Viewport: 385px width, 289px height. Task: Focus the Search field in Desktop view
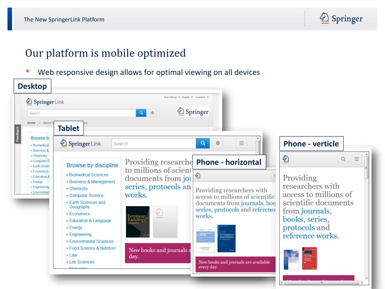[x=82, y=113]
